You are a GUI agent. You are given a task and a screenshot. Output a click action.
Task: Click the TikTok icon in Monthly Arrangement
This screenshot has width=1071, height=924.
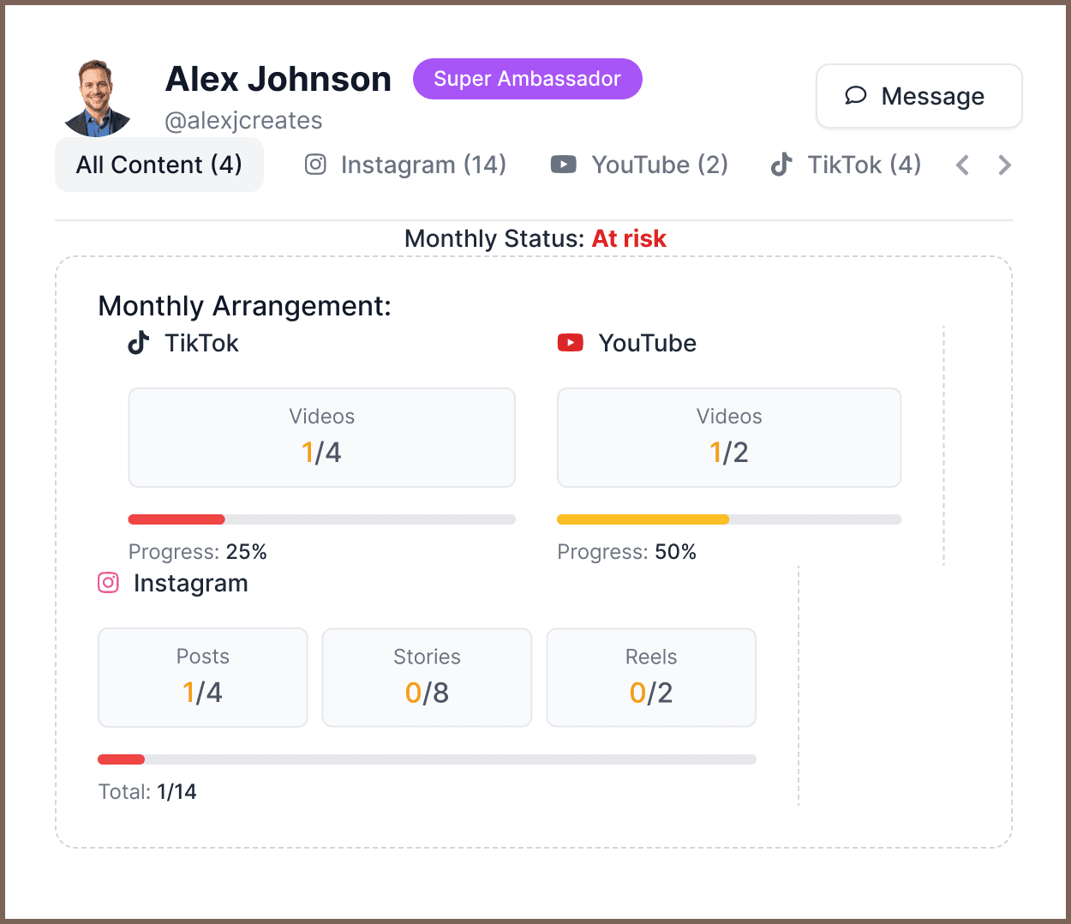coord(139,343)
